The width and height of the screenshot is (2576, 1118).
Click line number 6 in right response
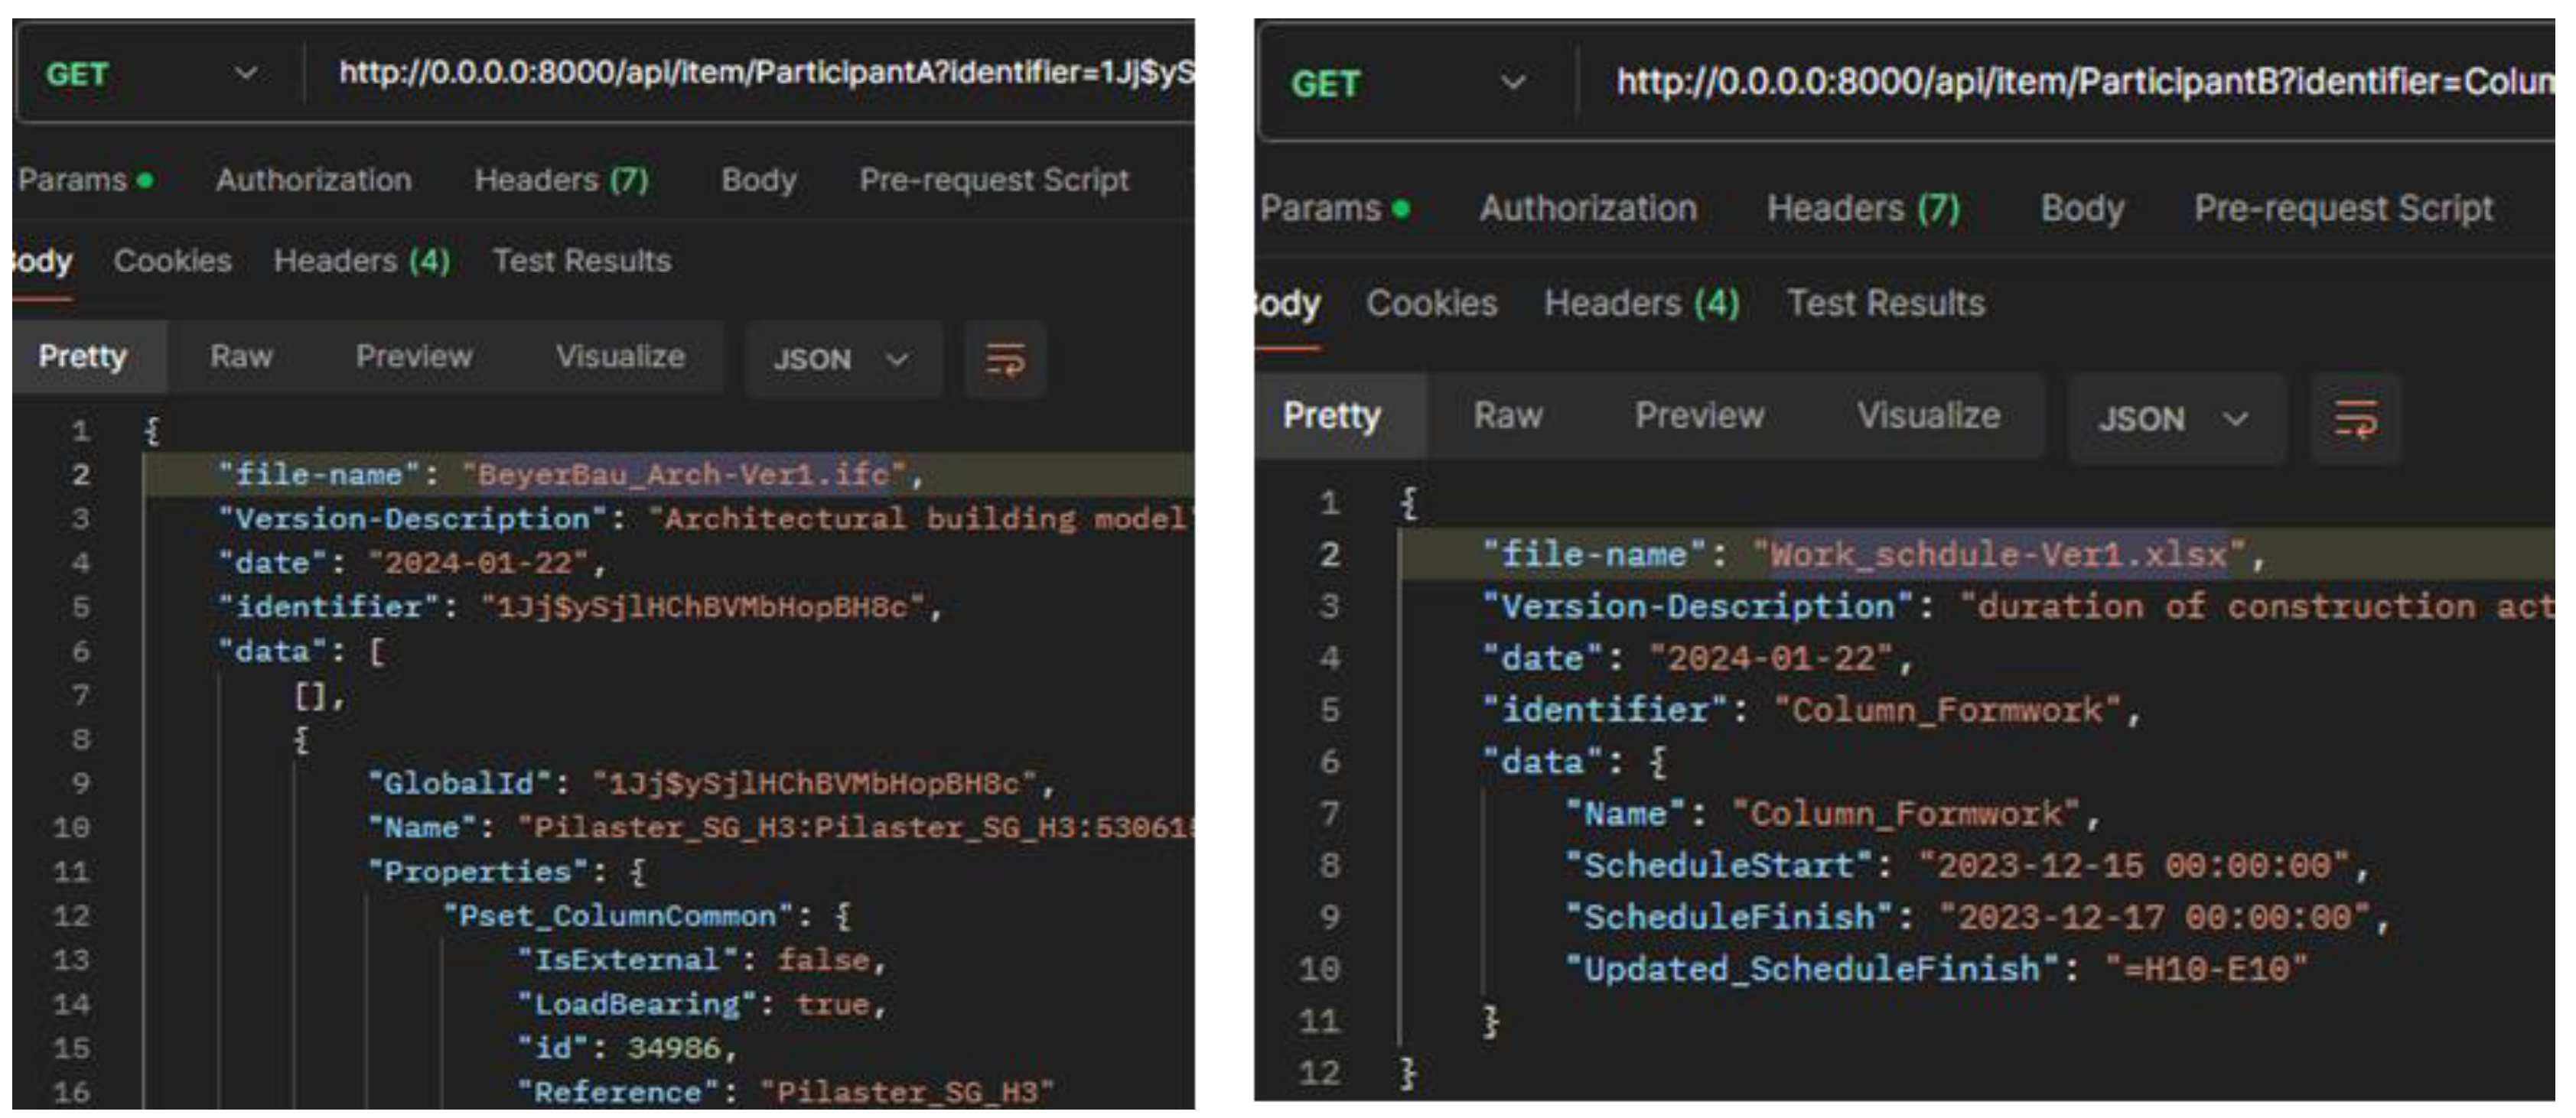pyautogui.click(x=1329, y=762)
